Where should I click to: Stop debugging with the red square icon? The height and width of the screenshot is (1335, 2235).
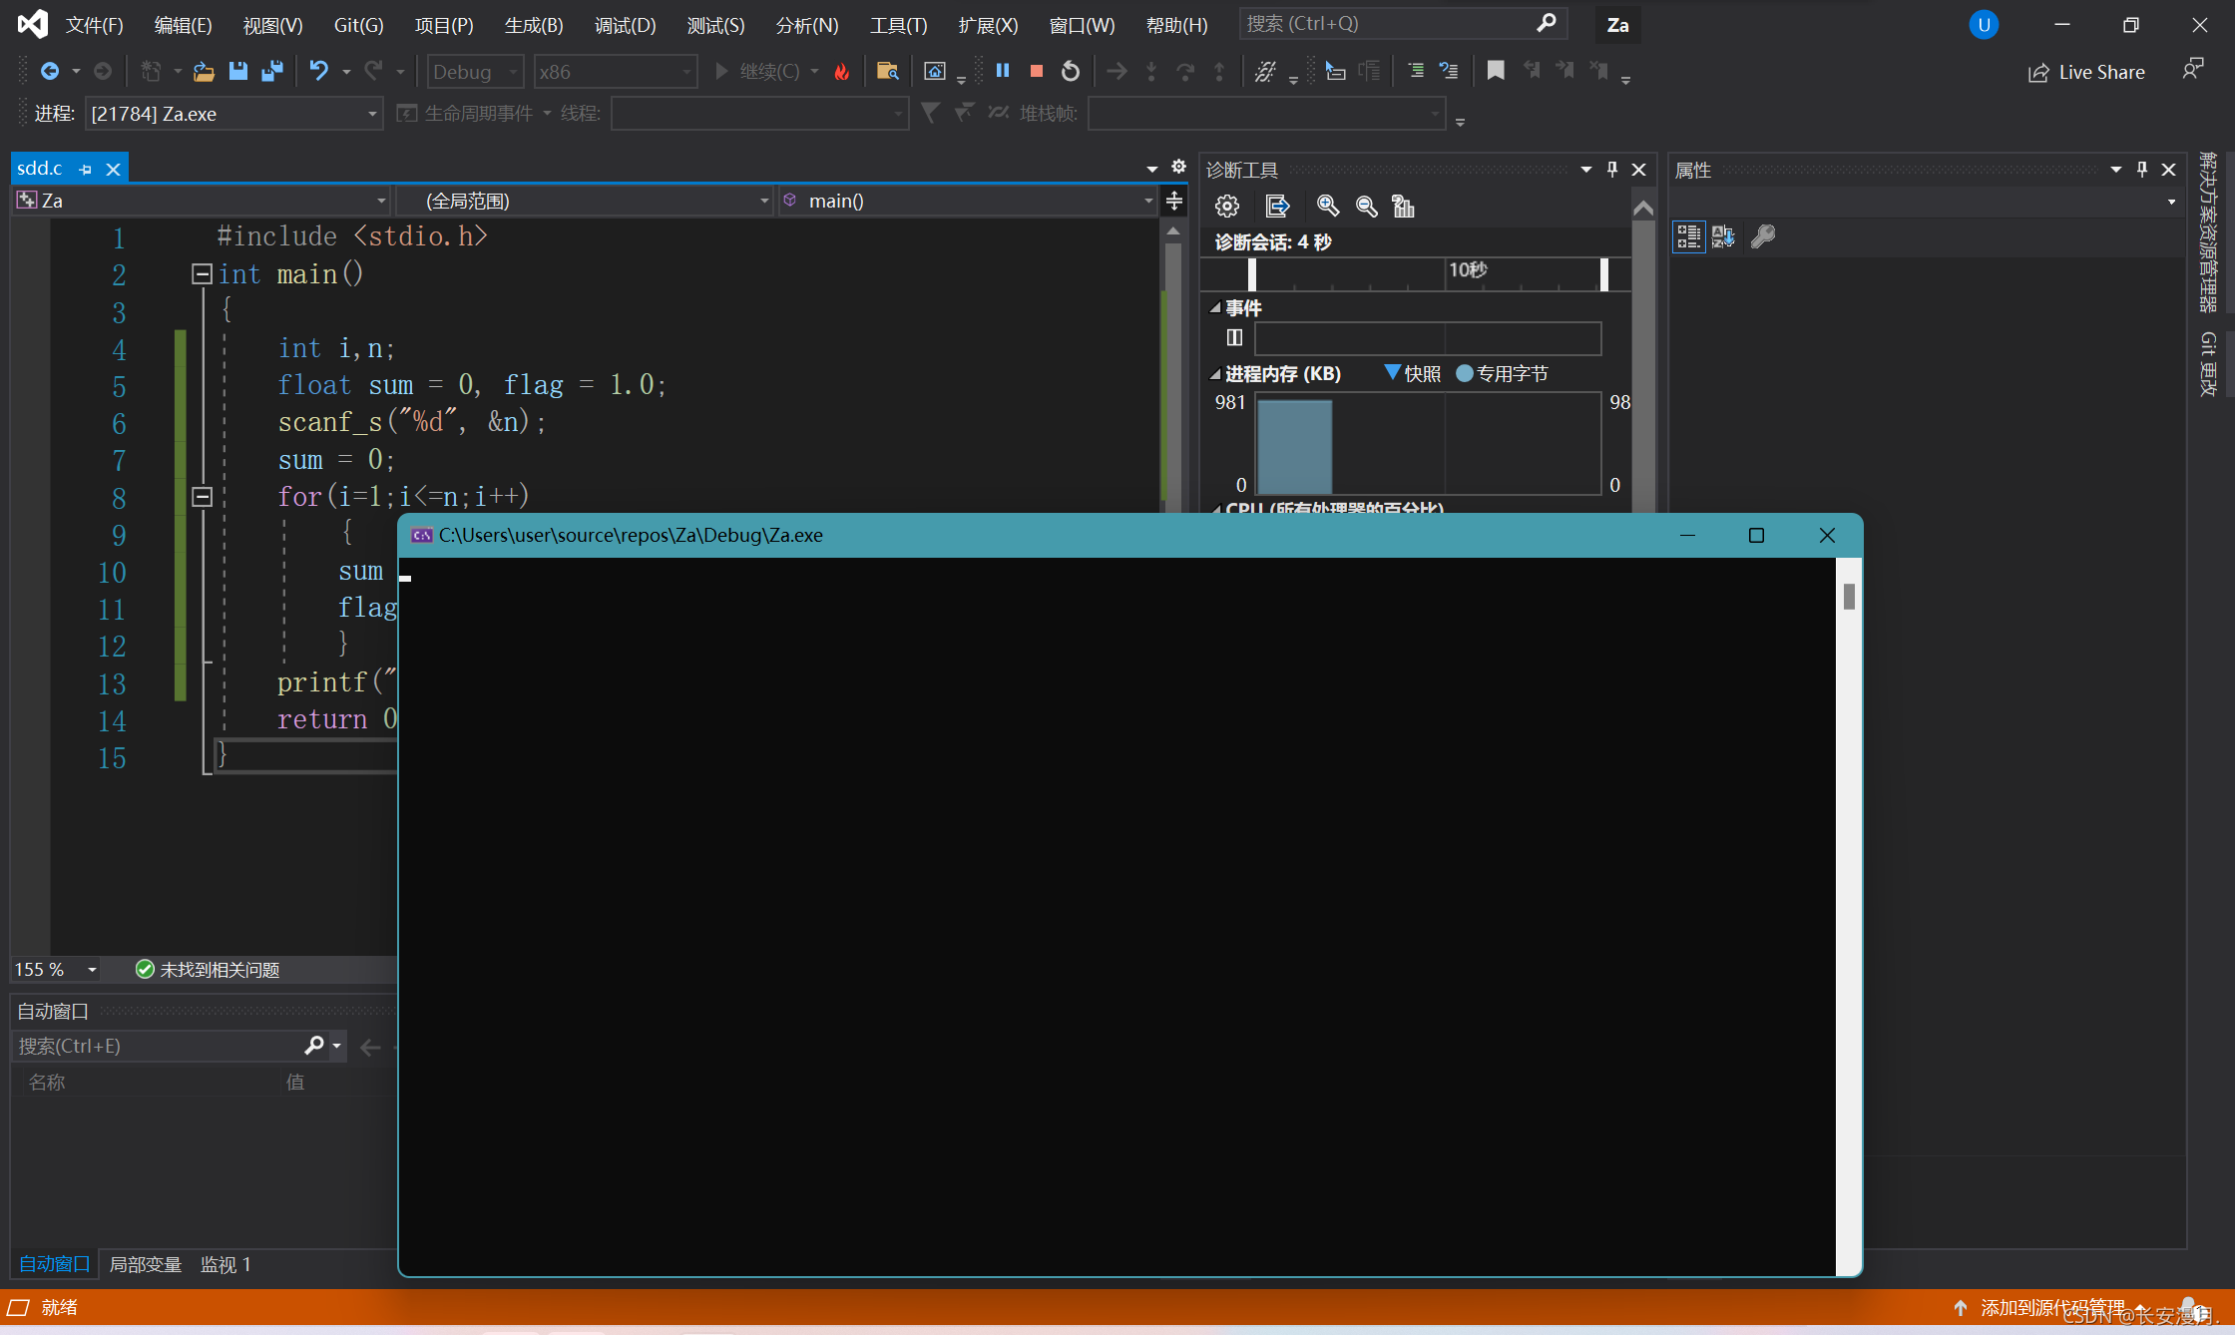(x=1037, y=71)
